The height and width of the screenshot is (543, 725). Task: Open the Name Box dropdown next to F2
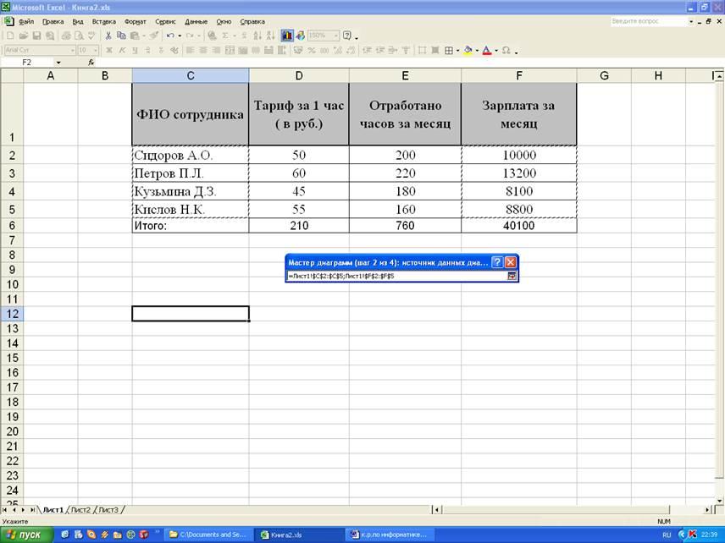(58, 63)
